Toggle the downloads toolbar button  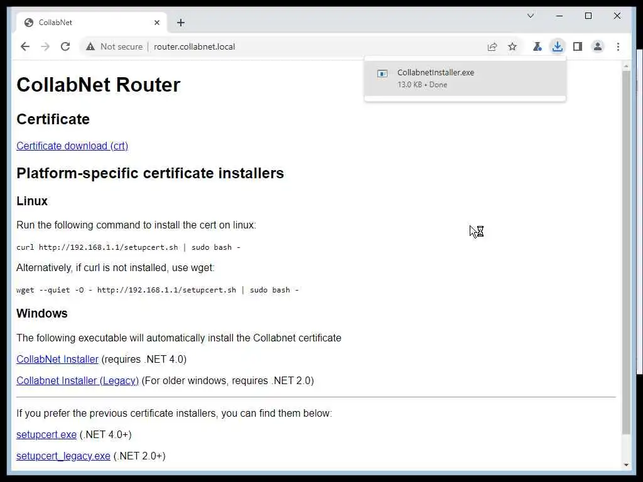(558, 46)
